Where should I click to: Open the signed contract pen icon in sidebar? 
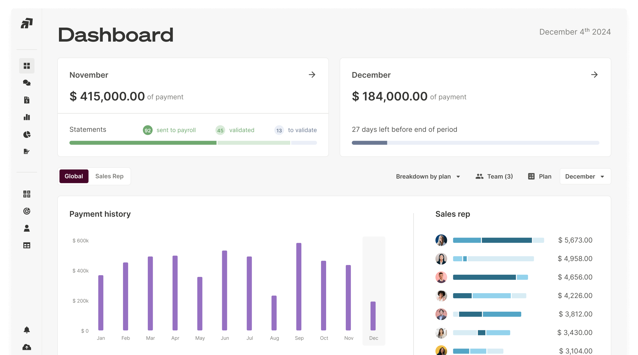point(27,151)
